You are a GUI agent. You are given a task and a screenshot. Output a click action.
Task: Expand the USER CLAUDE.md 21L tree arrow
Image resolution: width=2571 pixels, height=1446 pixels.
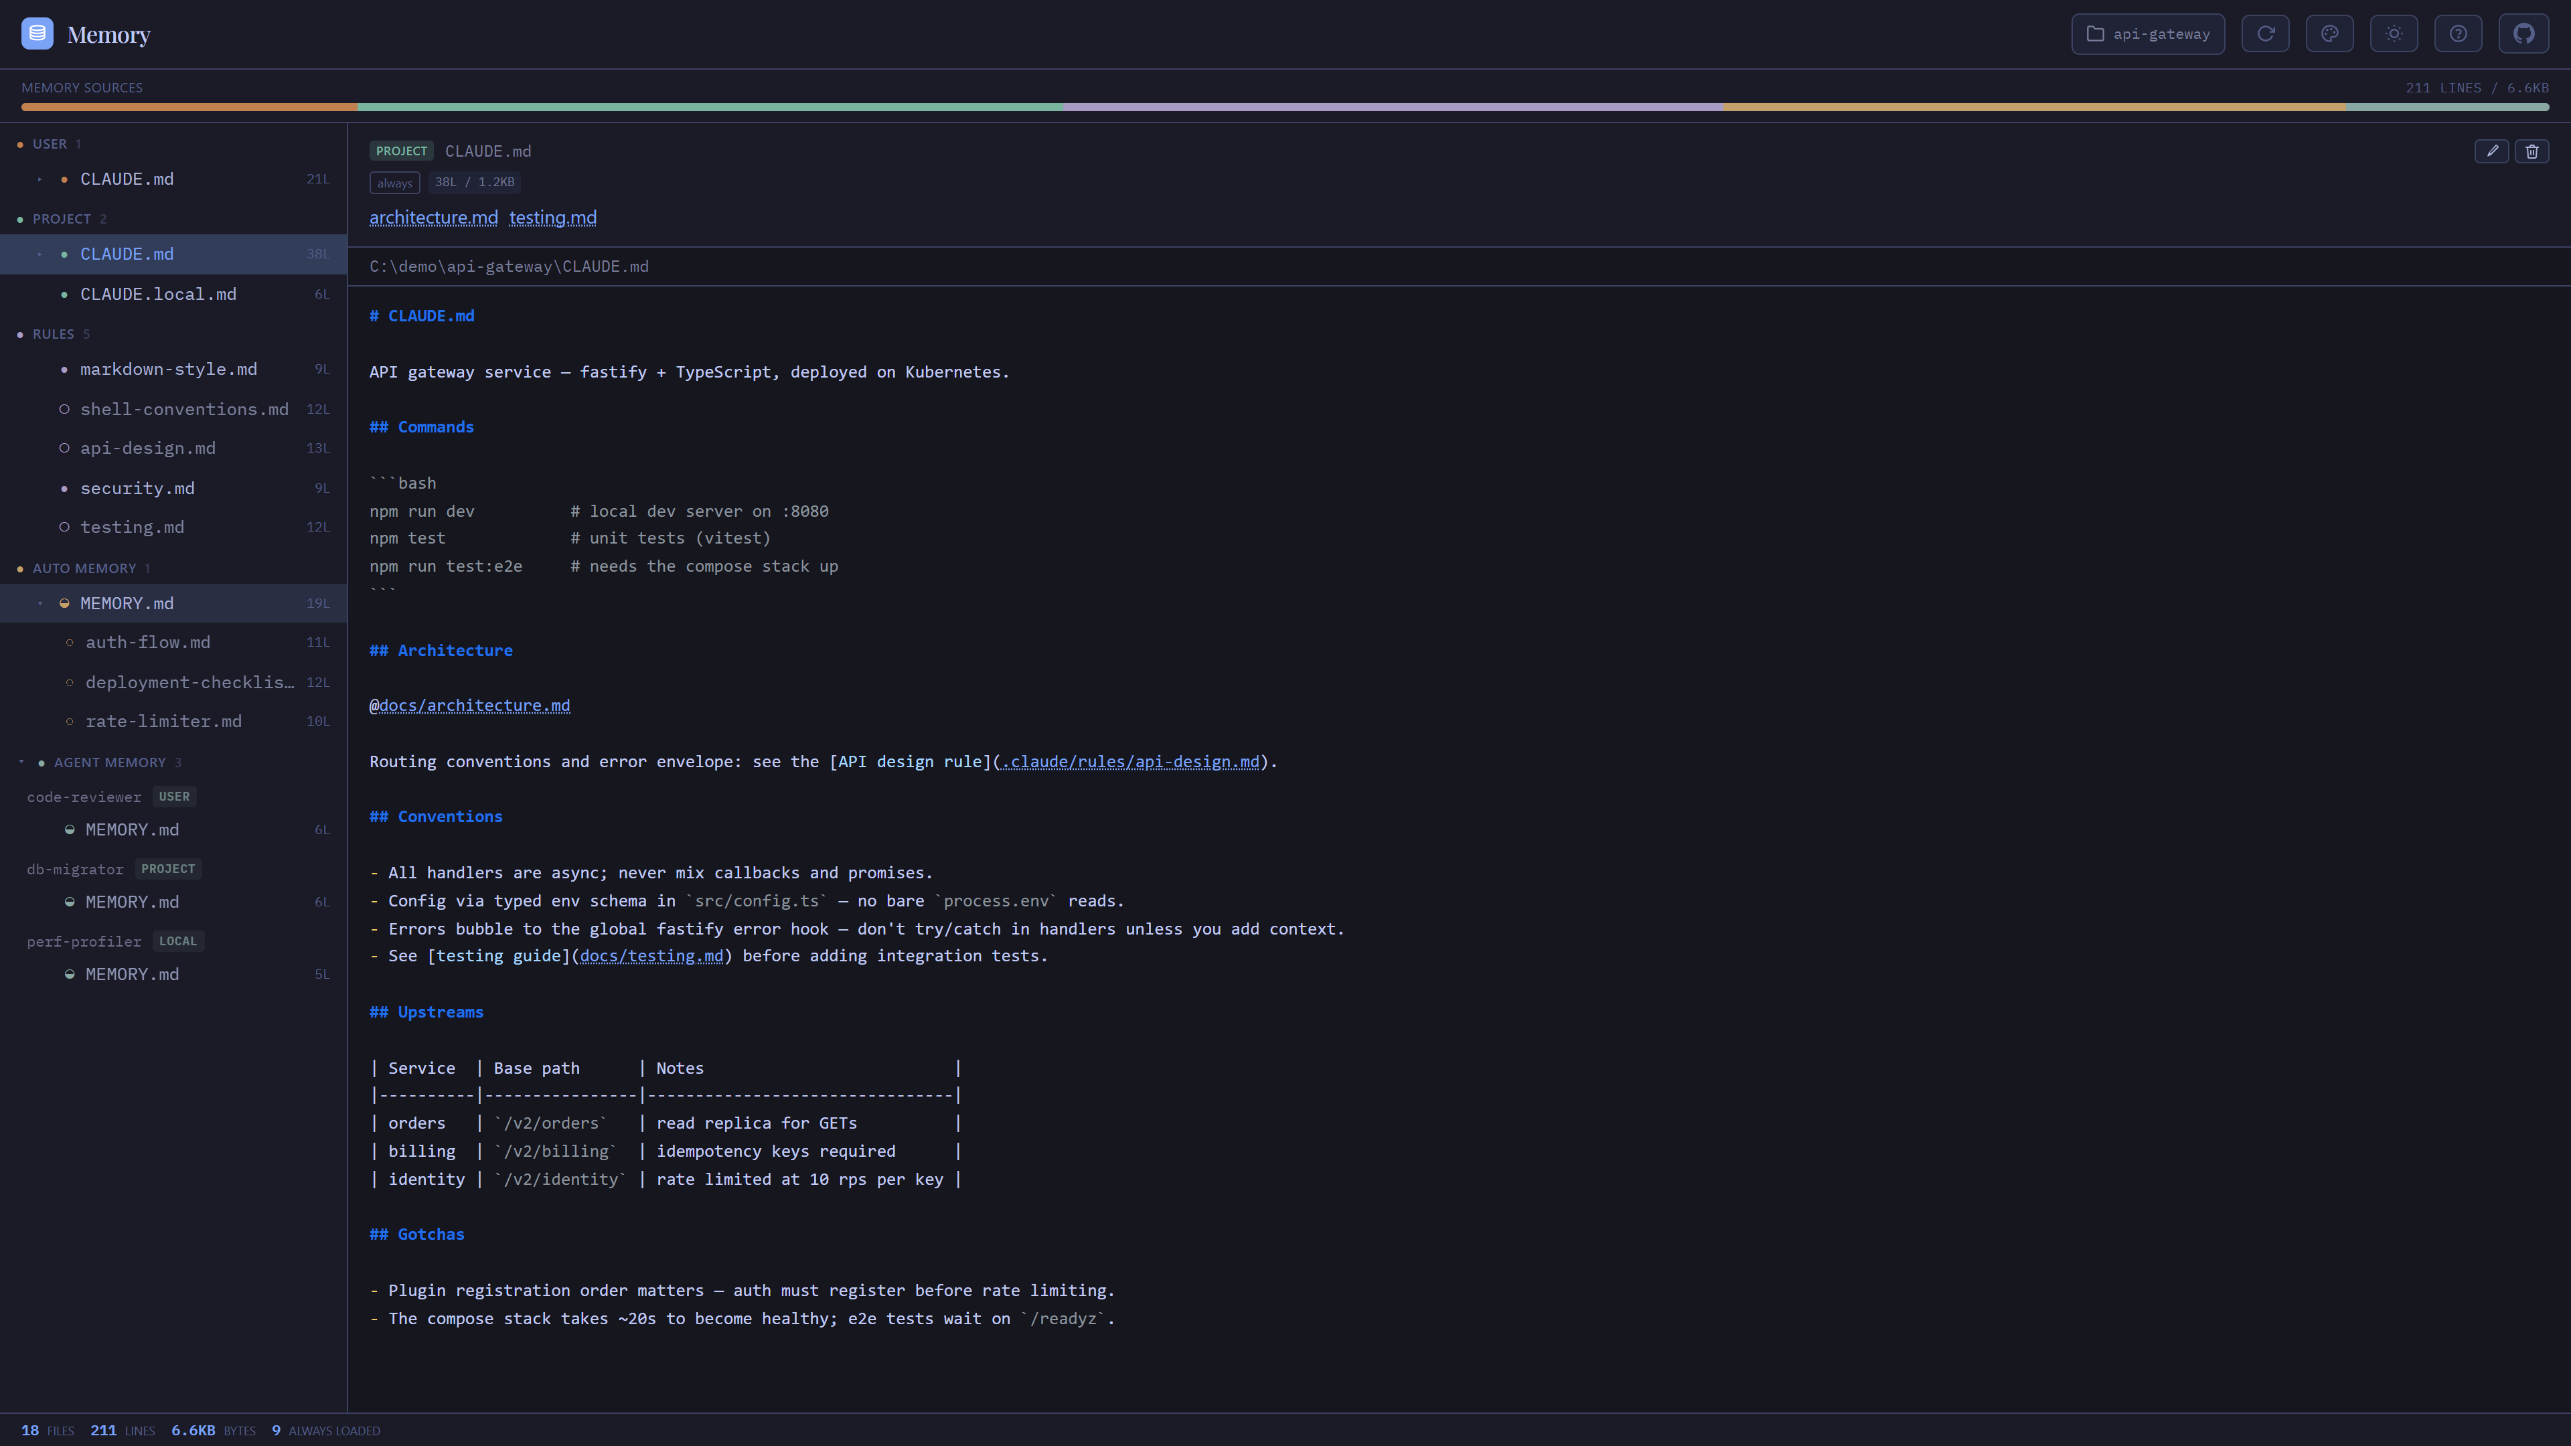(40, 179)
